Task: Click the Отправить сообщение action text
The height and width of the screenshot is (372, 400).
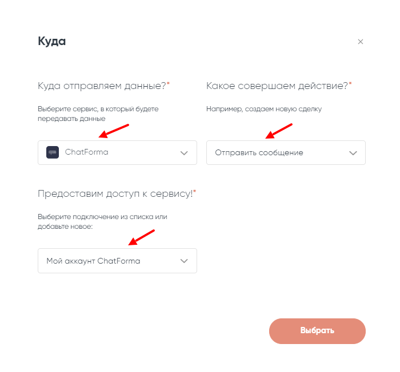Action: 259,153
